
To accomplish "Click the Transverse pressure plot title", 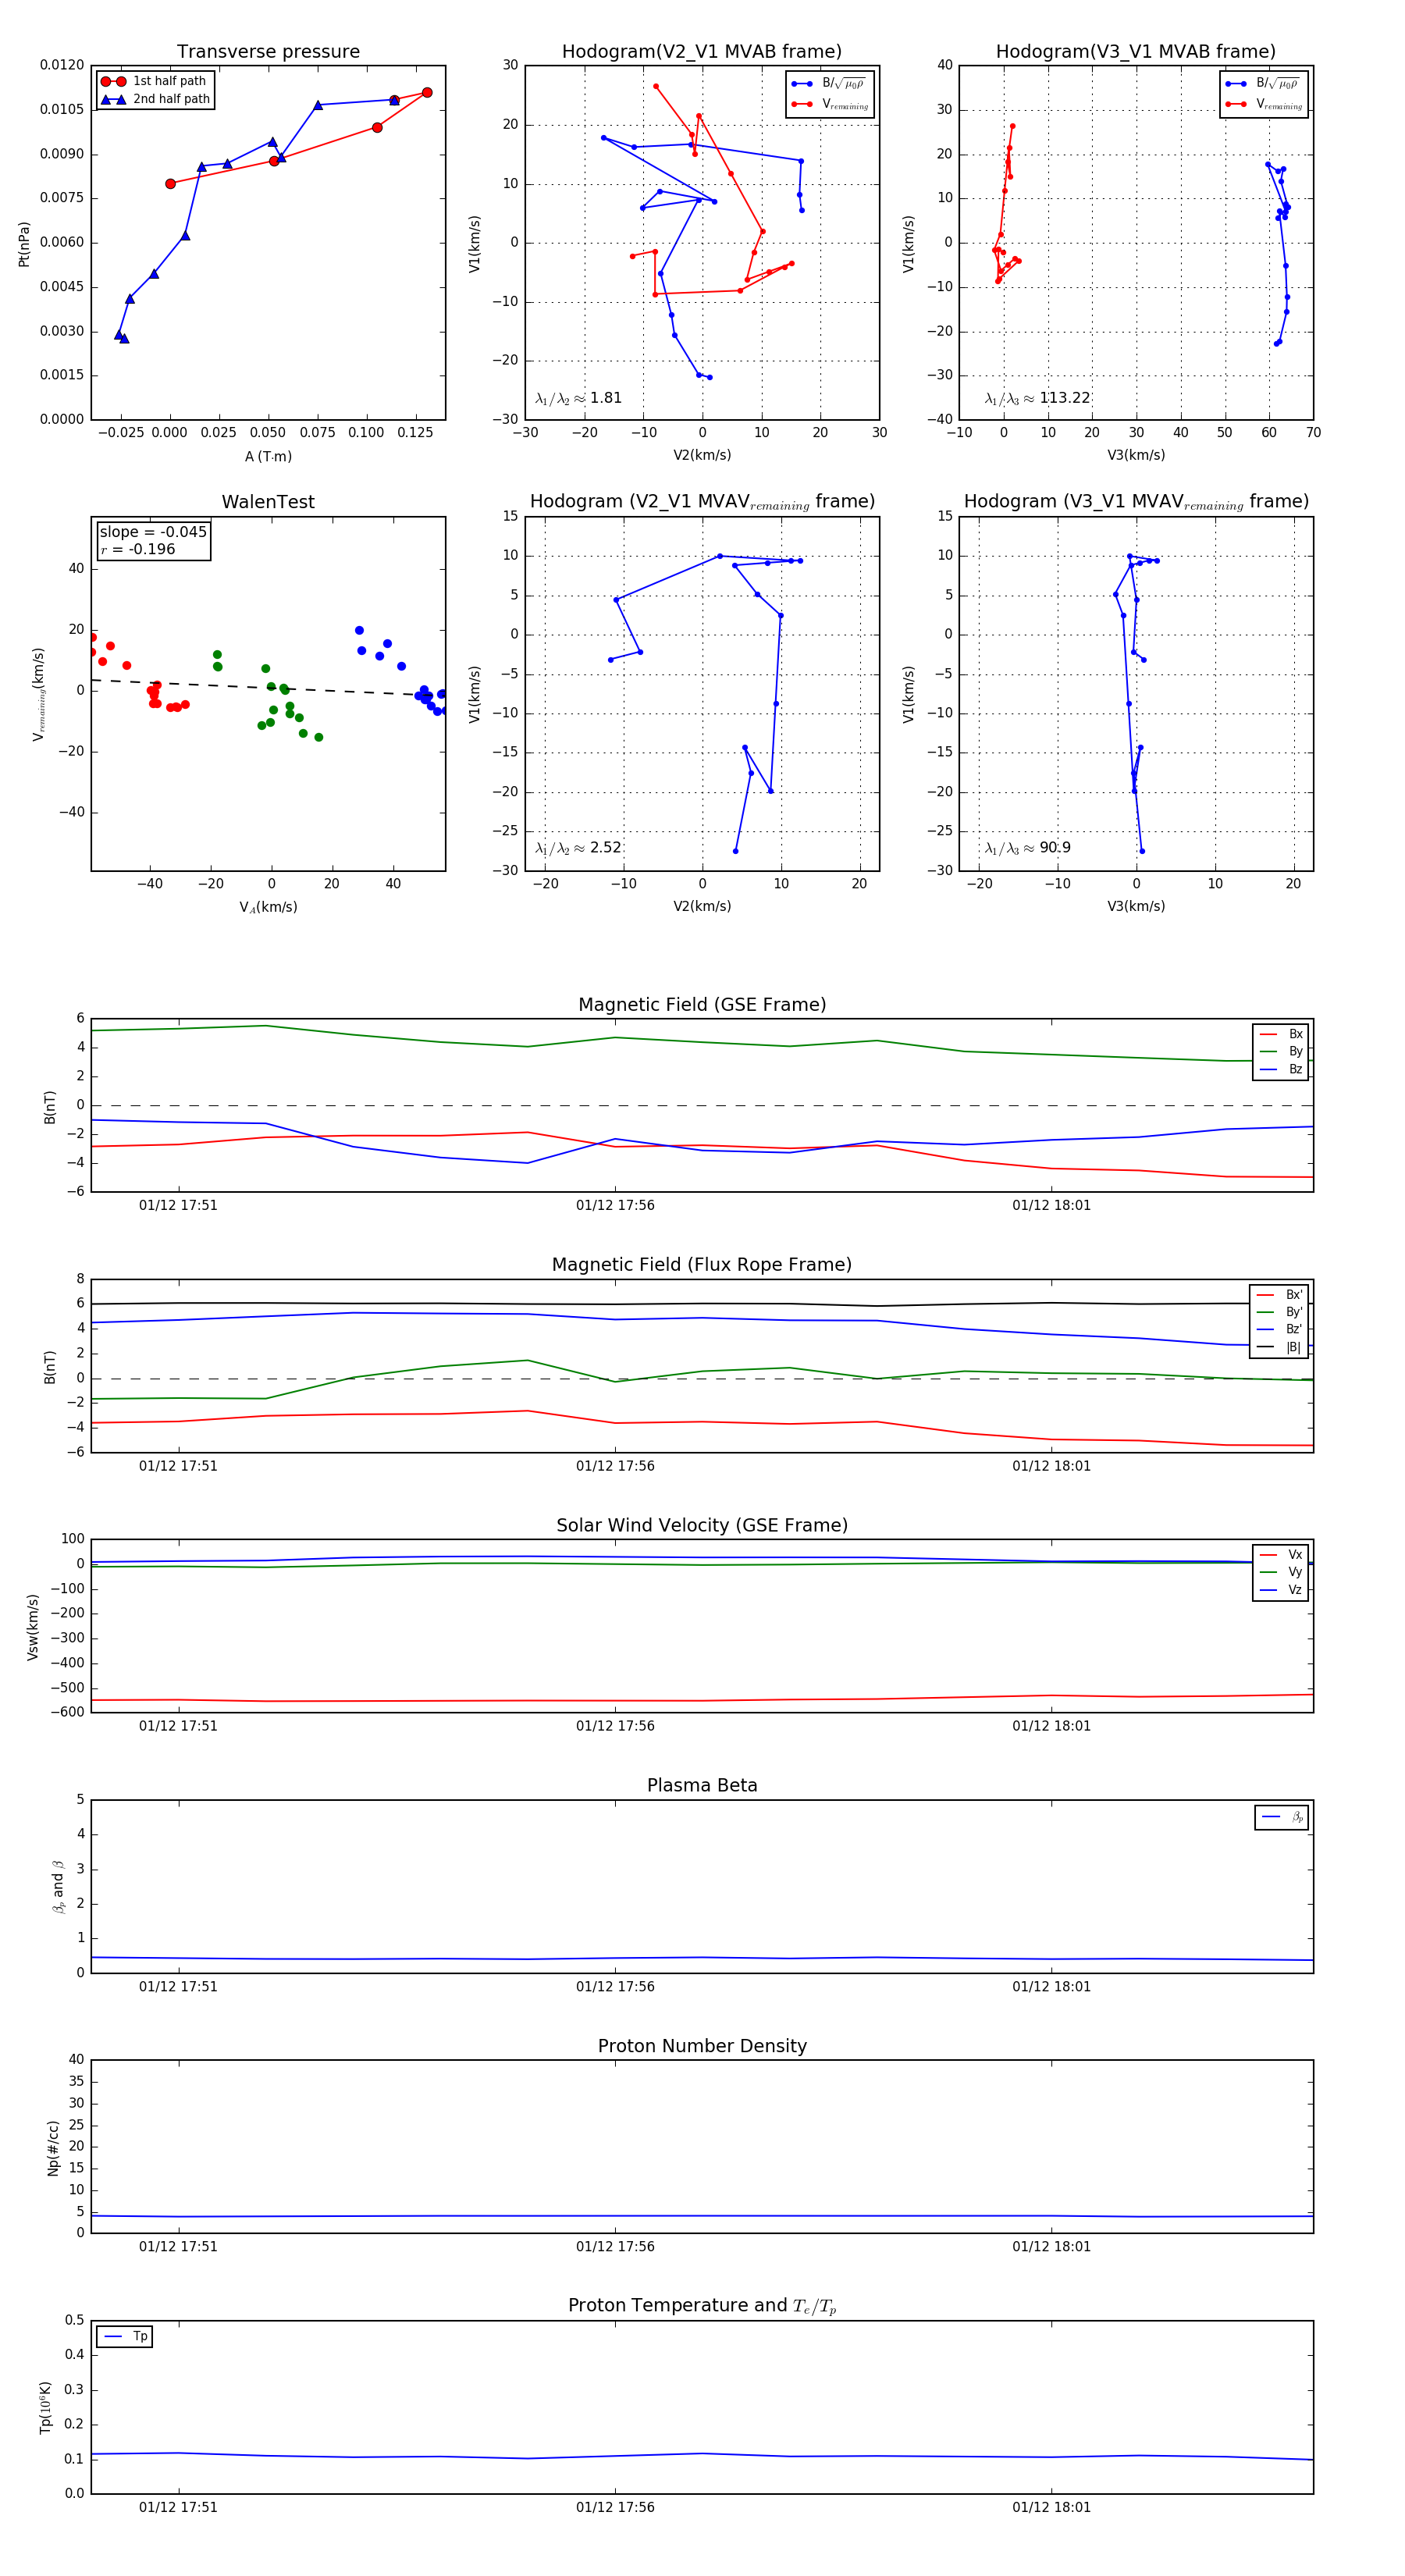I will pos(268,52).
